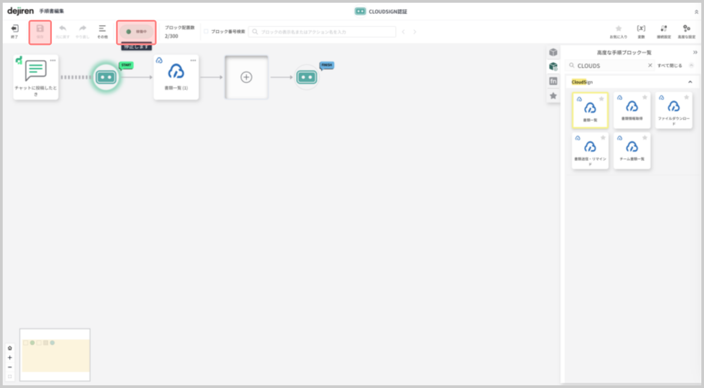Select the チャットに投稿したとき trigger block
This screenshot has height=388, width=704.
tap(36, 77)
